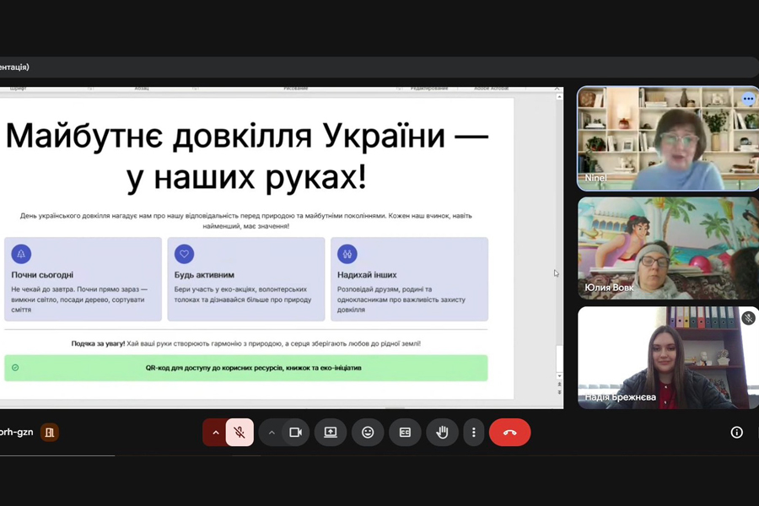Open more options three-dot menu in toolbar

[474, 433]
